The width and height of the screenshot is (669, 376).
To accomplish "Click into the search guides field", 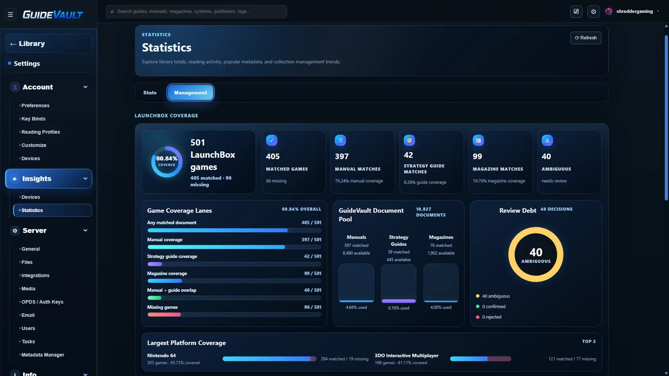I will (x=196, y=12).
